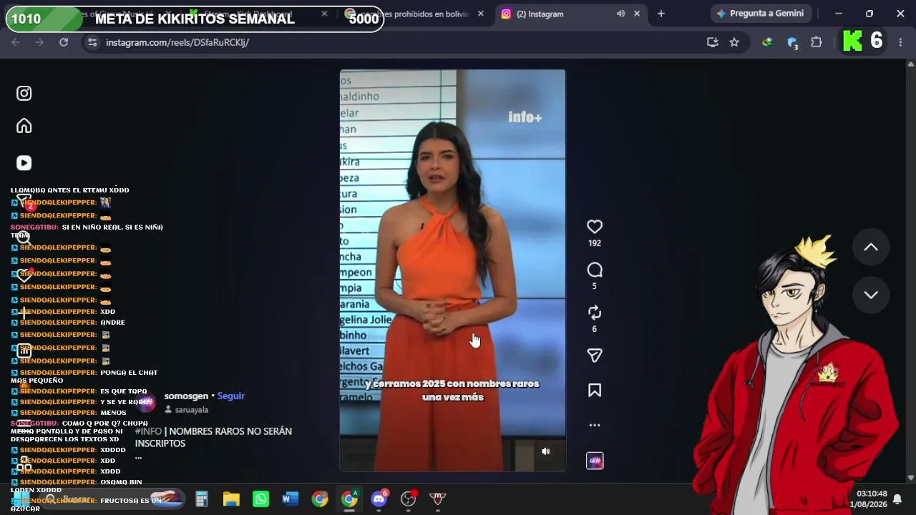Open Discord from the taskbar

[379, 499]
